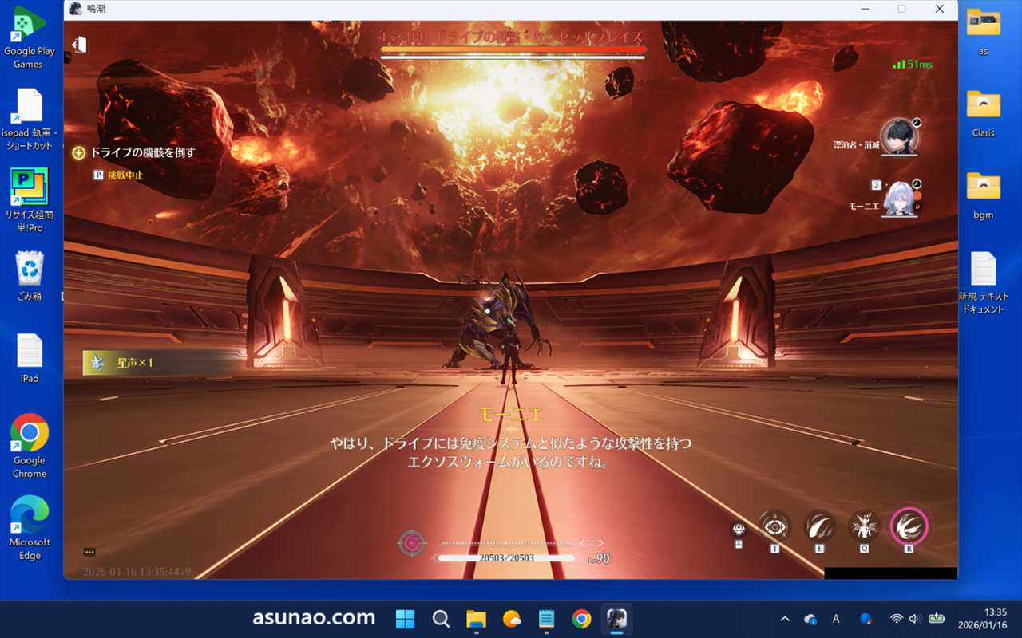Toggle the IME input mode A indicator
This screenshot has width=1022, height=638.
[x=836, y=619]
